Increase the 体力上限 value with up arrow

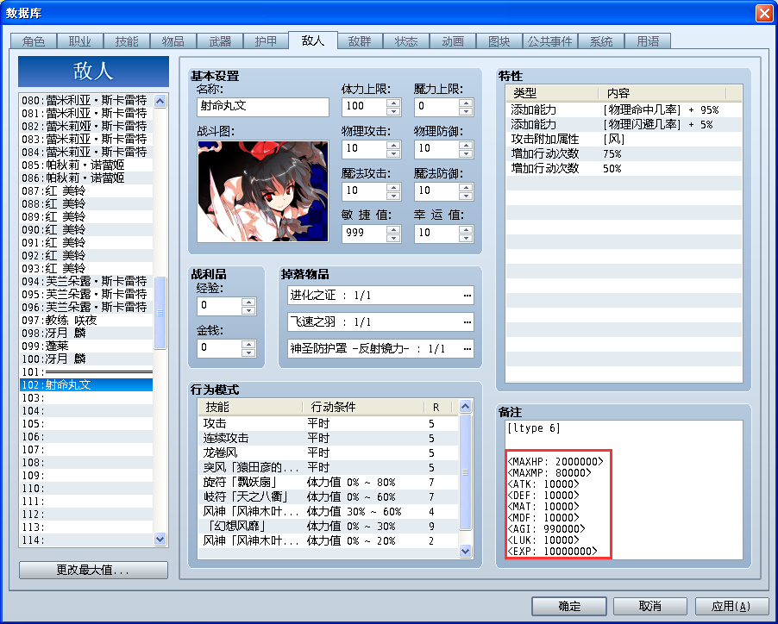click(393, 103)
